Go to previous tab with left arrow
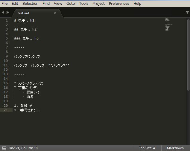This screenshot has height=151, width=190. 3,12
